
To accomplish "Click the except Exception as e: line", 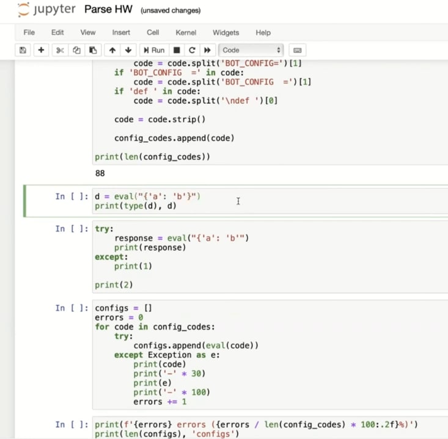I will coord(167,355).
